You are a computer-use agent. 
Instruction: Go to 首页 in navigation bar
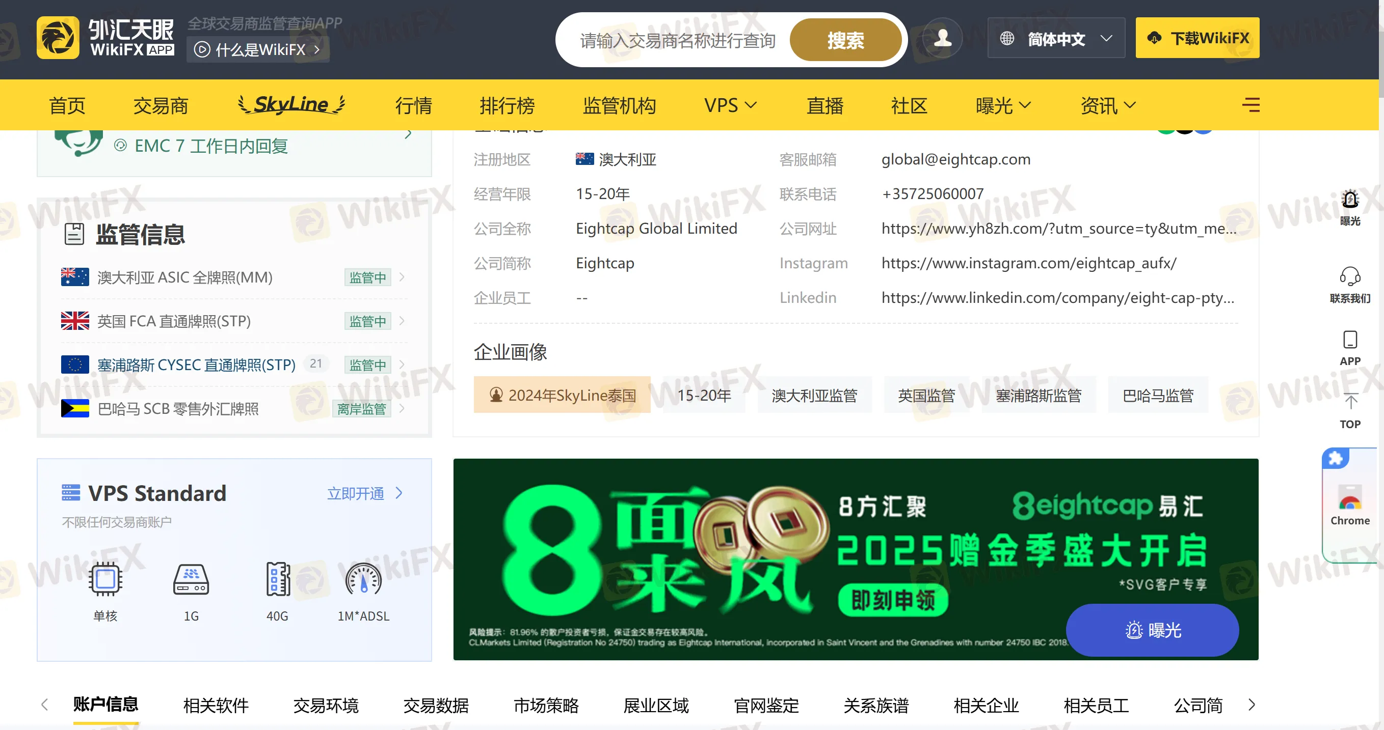pyautogui.click(x=67, y=105)
